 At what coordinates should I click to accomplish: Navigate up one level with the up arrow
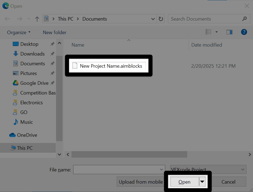pos(37,19)
